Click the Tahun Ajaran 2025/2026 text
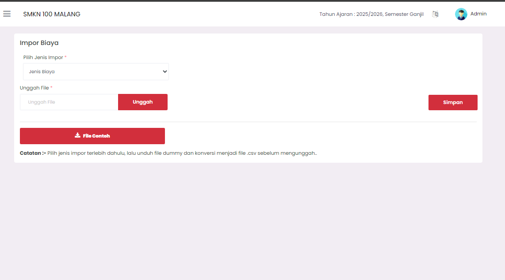Image resolution: width=505 pixels, height=280 pixels. coord(371,14)
